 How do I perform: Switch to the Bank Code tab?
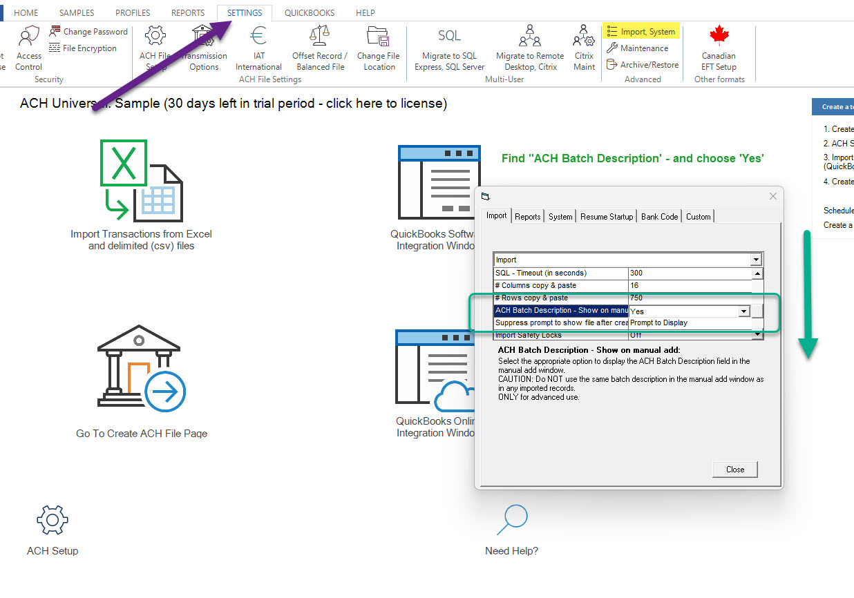pyautogui.click(x=659, y=217)
